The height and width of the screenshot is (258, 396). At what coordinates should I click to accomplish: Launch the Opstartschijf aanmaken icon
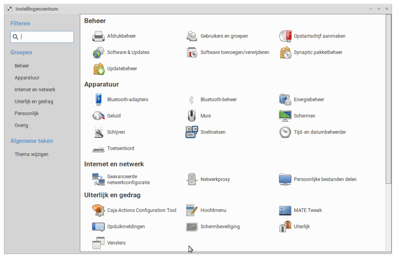(x=285, y=36)
